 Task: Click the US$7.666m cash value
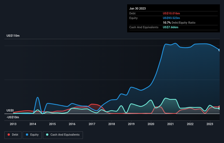171,27
